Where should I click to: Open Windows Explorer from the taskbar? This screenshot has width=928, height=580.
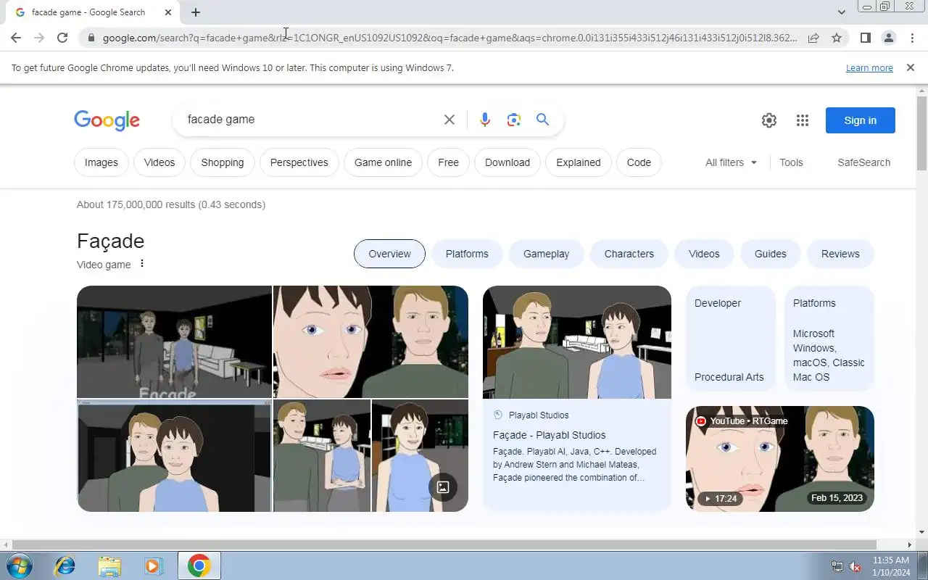(x=109, y=565)
